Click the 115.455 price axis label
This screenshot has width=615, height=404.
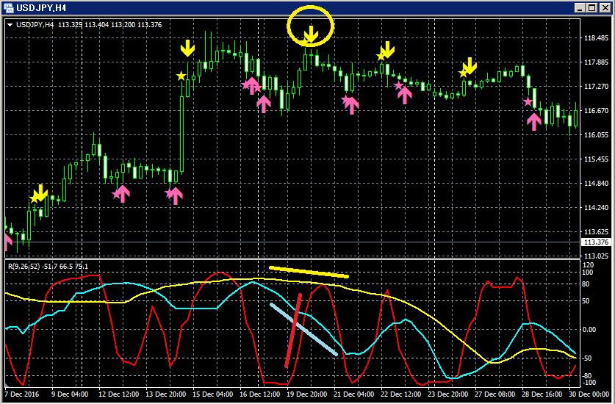point(595,159)
